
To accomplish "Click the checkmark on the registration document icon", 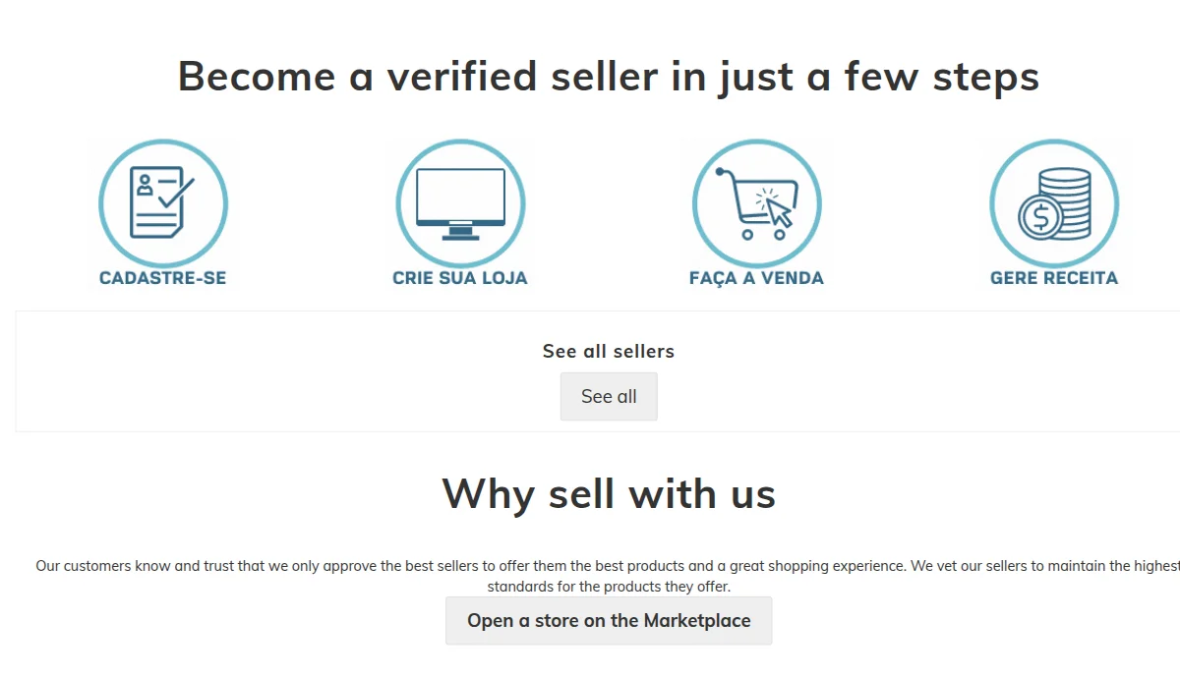I will click(x=177, y=191).
